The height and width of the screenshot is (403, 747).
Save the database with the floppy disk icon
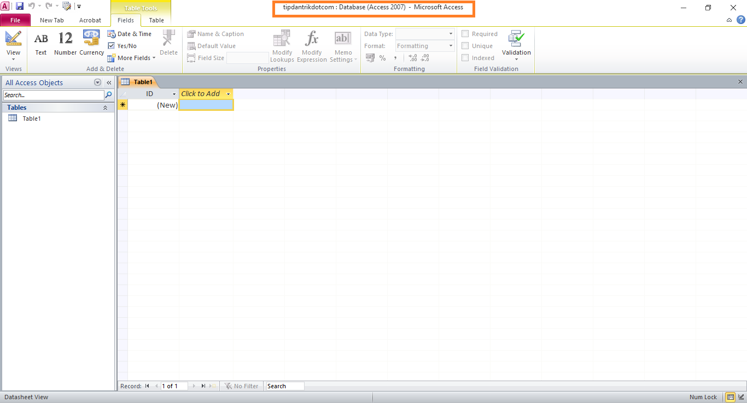click(20, 6)
